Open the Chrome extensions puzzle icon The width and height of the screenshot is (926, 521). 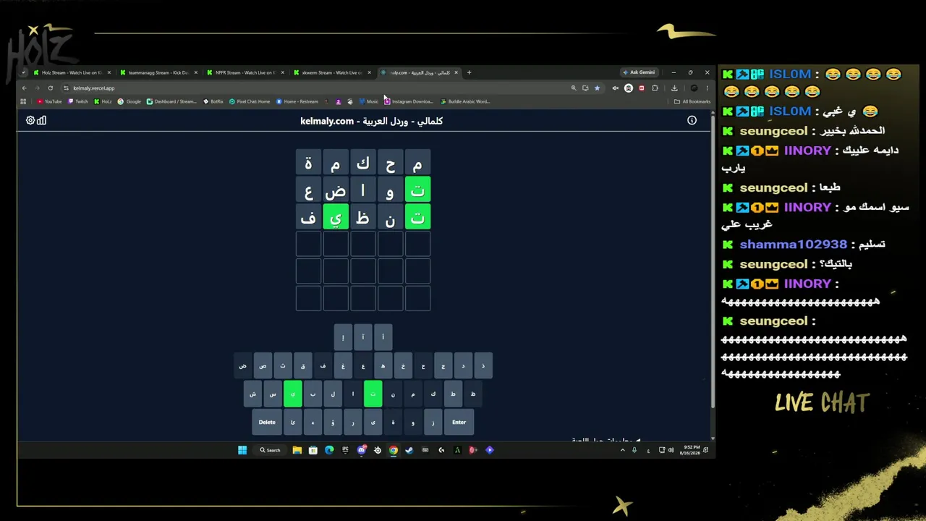[x=655, y=88]
